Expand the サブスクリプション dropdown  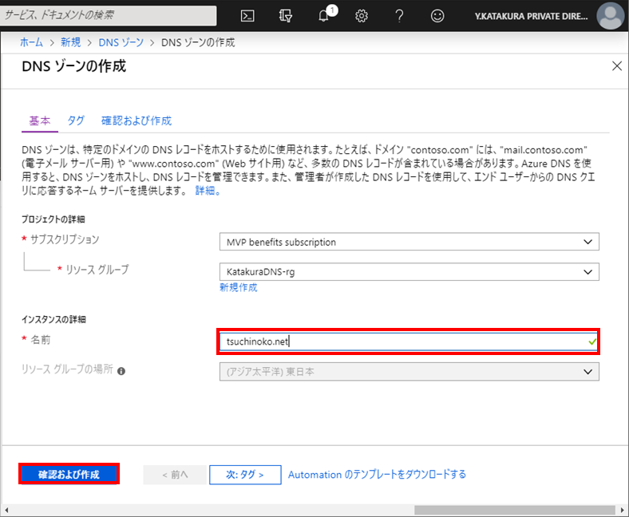(x=409, y=242)
